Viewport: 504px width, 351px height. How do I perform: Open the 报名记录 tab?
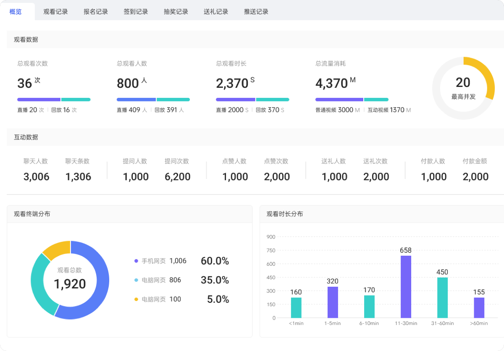(x=95, y=12)
